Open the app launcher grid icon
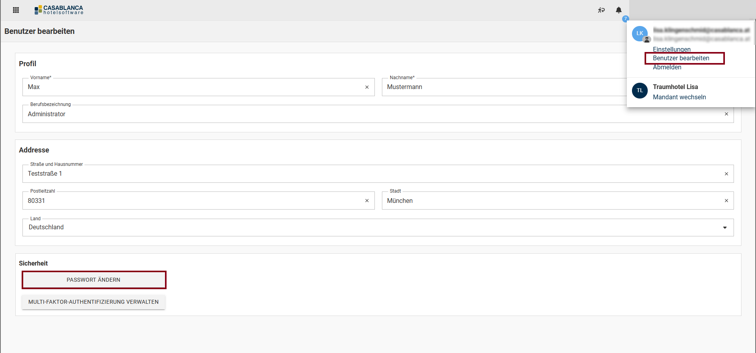756x353 pixels. point(16,10)
